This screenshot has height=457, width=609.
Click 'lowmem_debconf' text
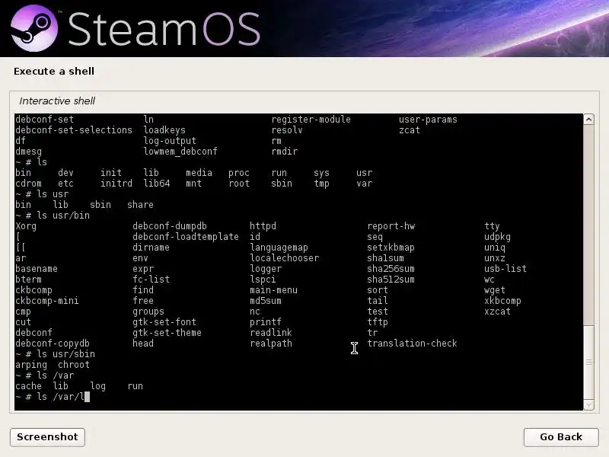[x=180, y=152]
